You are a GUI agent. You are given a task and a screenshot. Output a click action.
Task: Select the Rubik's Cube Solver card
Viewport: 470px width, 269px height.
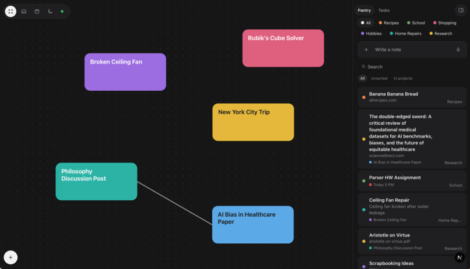[283, 48]
